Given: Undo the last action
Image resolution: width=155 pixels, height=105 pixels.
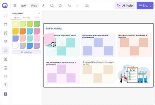Looking at the screenshot, I should coord(69,5).
